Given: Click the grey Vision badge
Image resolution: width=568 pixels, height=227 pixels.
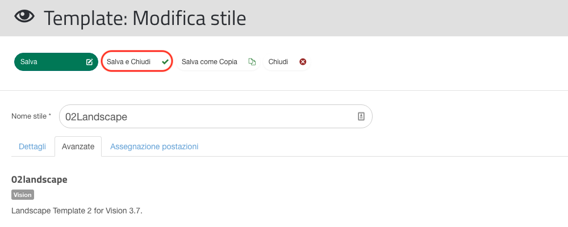Looking at the screenshot, I should [x=23, y=195].
